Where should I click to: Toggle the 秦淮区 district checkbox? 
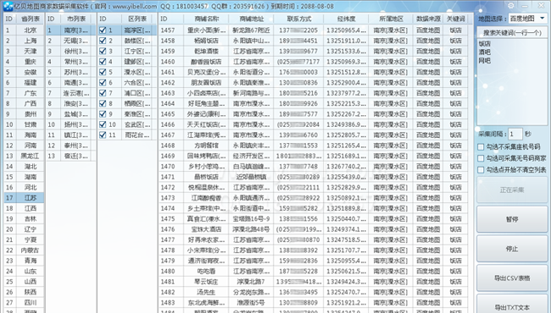point(103,114)
